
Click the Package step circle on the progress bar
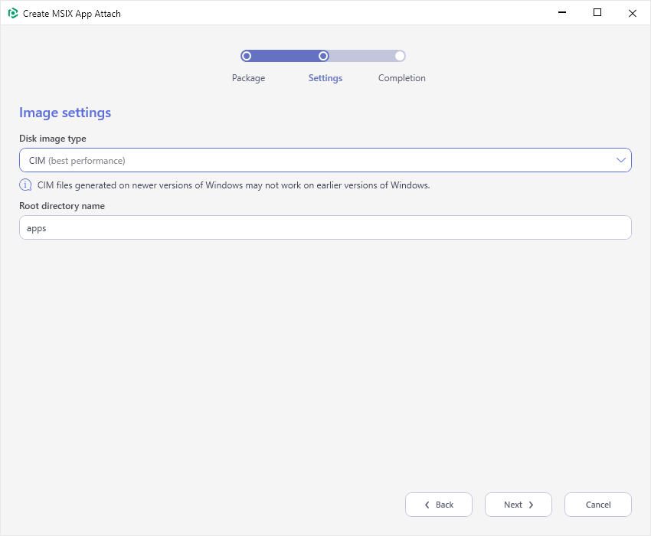(x=246, y=56)
